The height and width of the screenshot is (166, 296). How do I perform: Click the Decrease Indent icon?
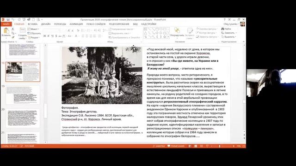pyautogui.click(x=95, y=30)
